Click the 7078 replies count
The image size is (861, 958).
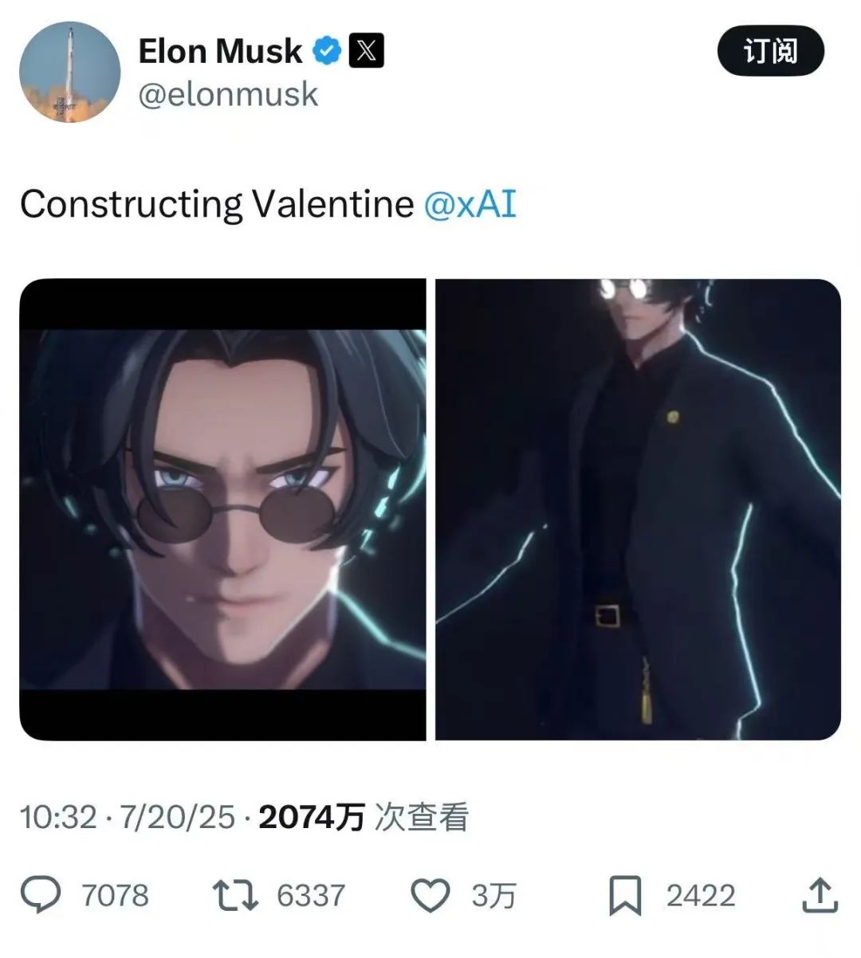pyautogui.click(x=115, y=896)
